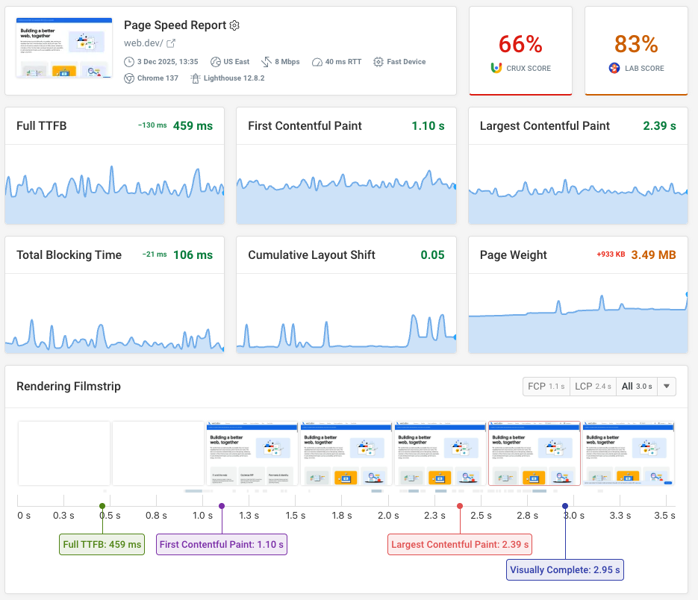This screenshot has height=600, width=698.
Task: Click the Lab Score badge icon
Action: coord(614,68)
